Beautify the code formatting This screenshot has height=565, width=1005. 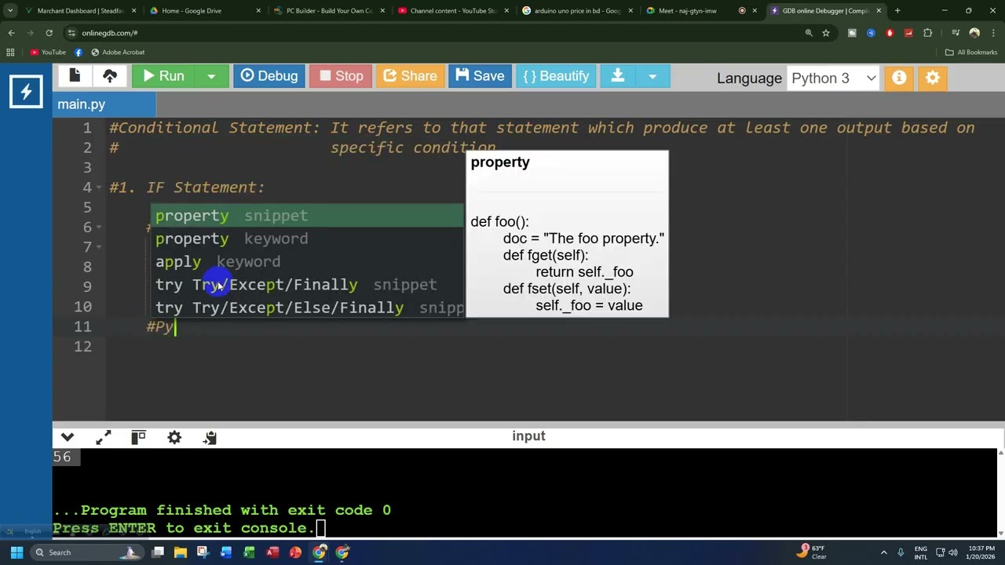pos(556,76)
